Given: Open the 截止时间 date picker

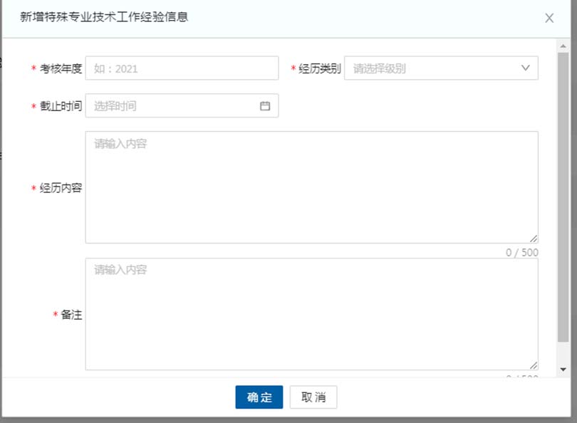Looking at the screenshot, I should (178, 105).
